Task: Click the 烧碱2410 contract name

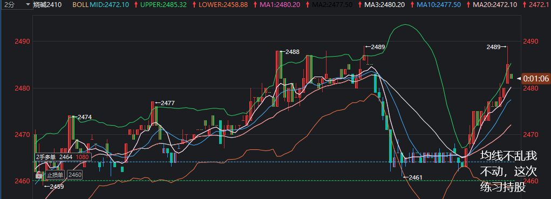Action: coord(47,5)
